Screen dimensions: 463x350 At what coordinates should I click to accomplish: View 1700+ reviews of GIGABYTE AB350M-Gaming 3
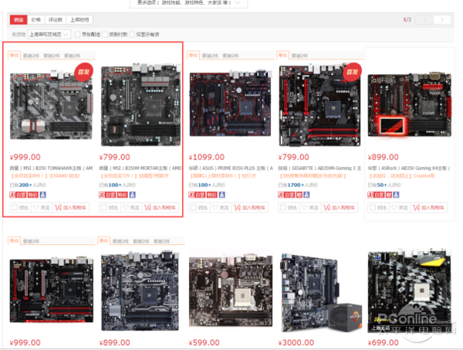click(298, 185)
